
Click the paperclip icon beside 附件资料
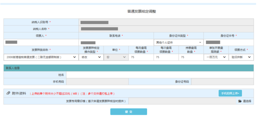[9, 93]
